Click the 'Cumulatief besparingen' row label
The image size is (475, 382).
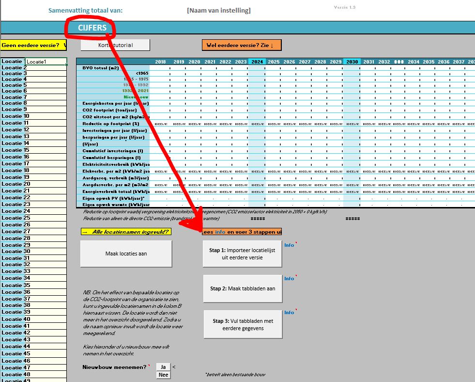pos(111,158)
